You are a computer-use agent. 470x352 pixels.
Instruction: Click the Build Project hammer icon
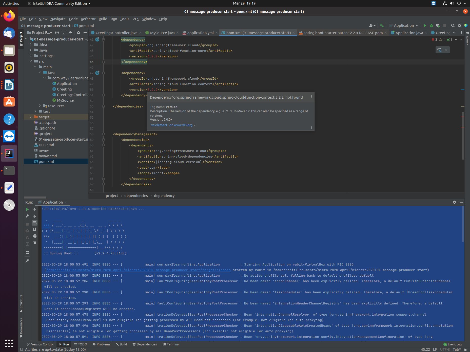click(382, 26)
